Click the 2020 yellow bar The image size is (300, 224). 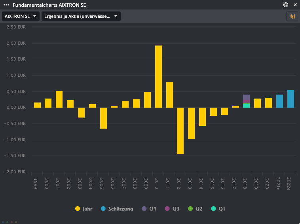pyautogui.click(x=268, y=103)
